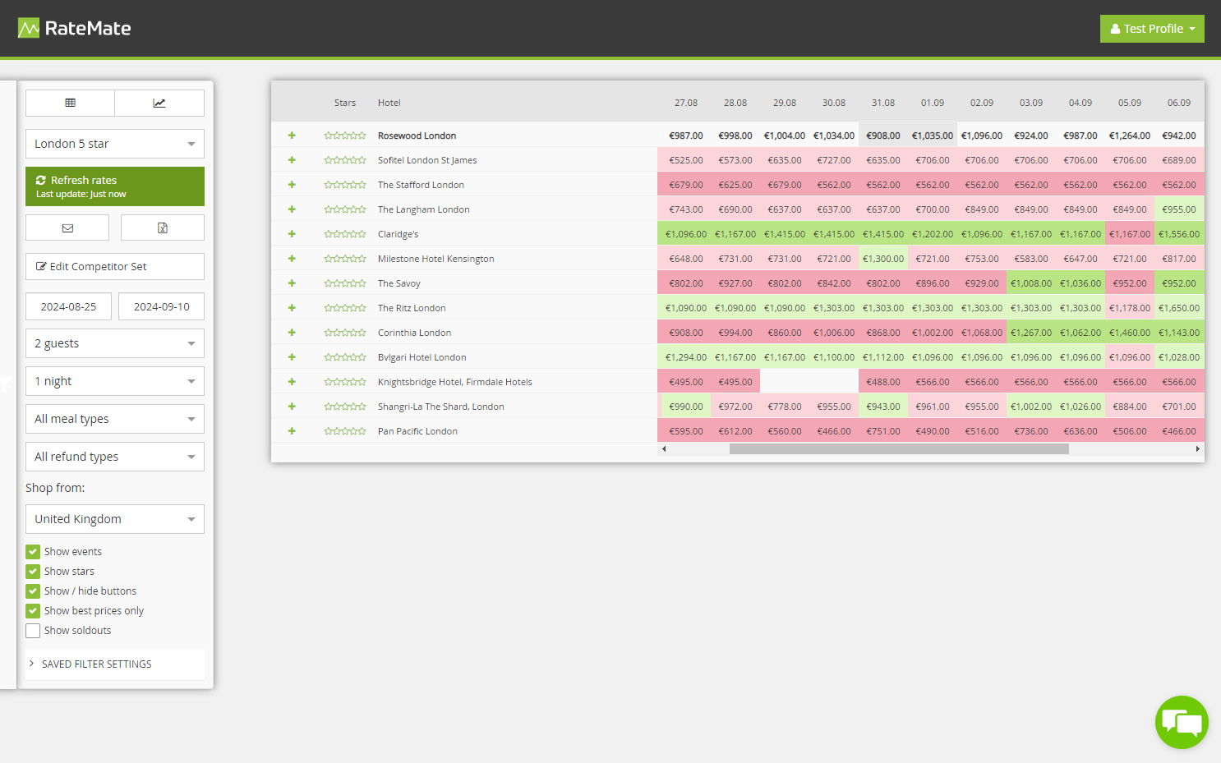Screen dimensions: 1221x763
Task: Click star rating of Claridge's
Action: point(345,234)
